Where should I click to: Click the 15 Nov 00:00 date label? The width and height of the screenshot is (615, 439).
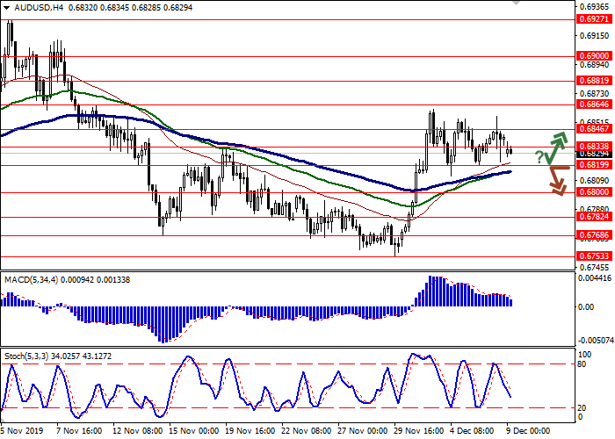coord(193,431)
